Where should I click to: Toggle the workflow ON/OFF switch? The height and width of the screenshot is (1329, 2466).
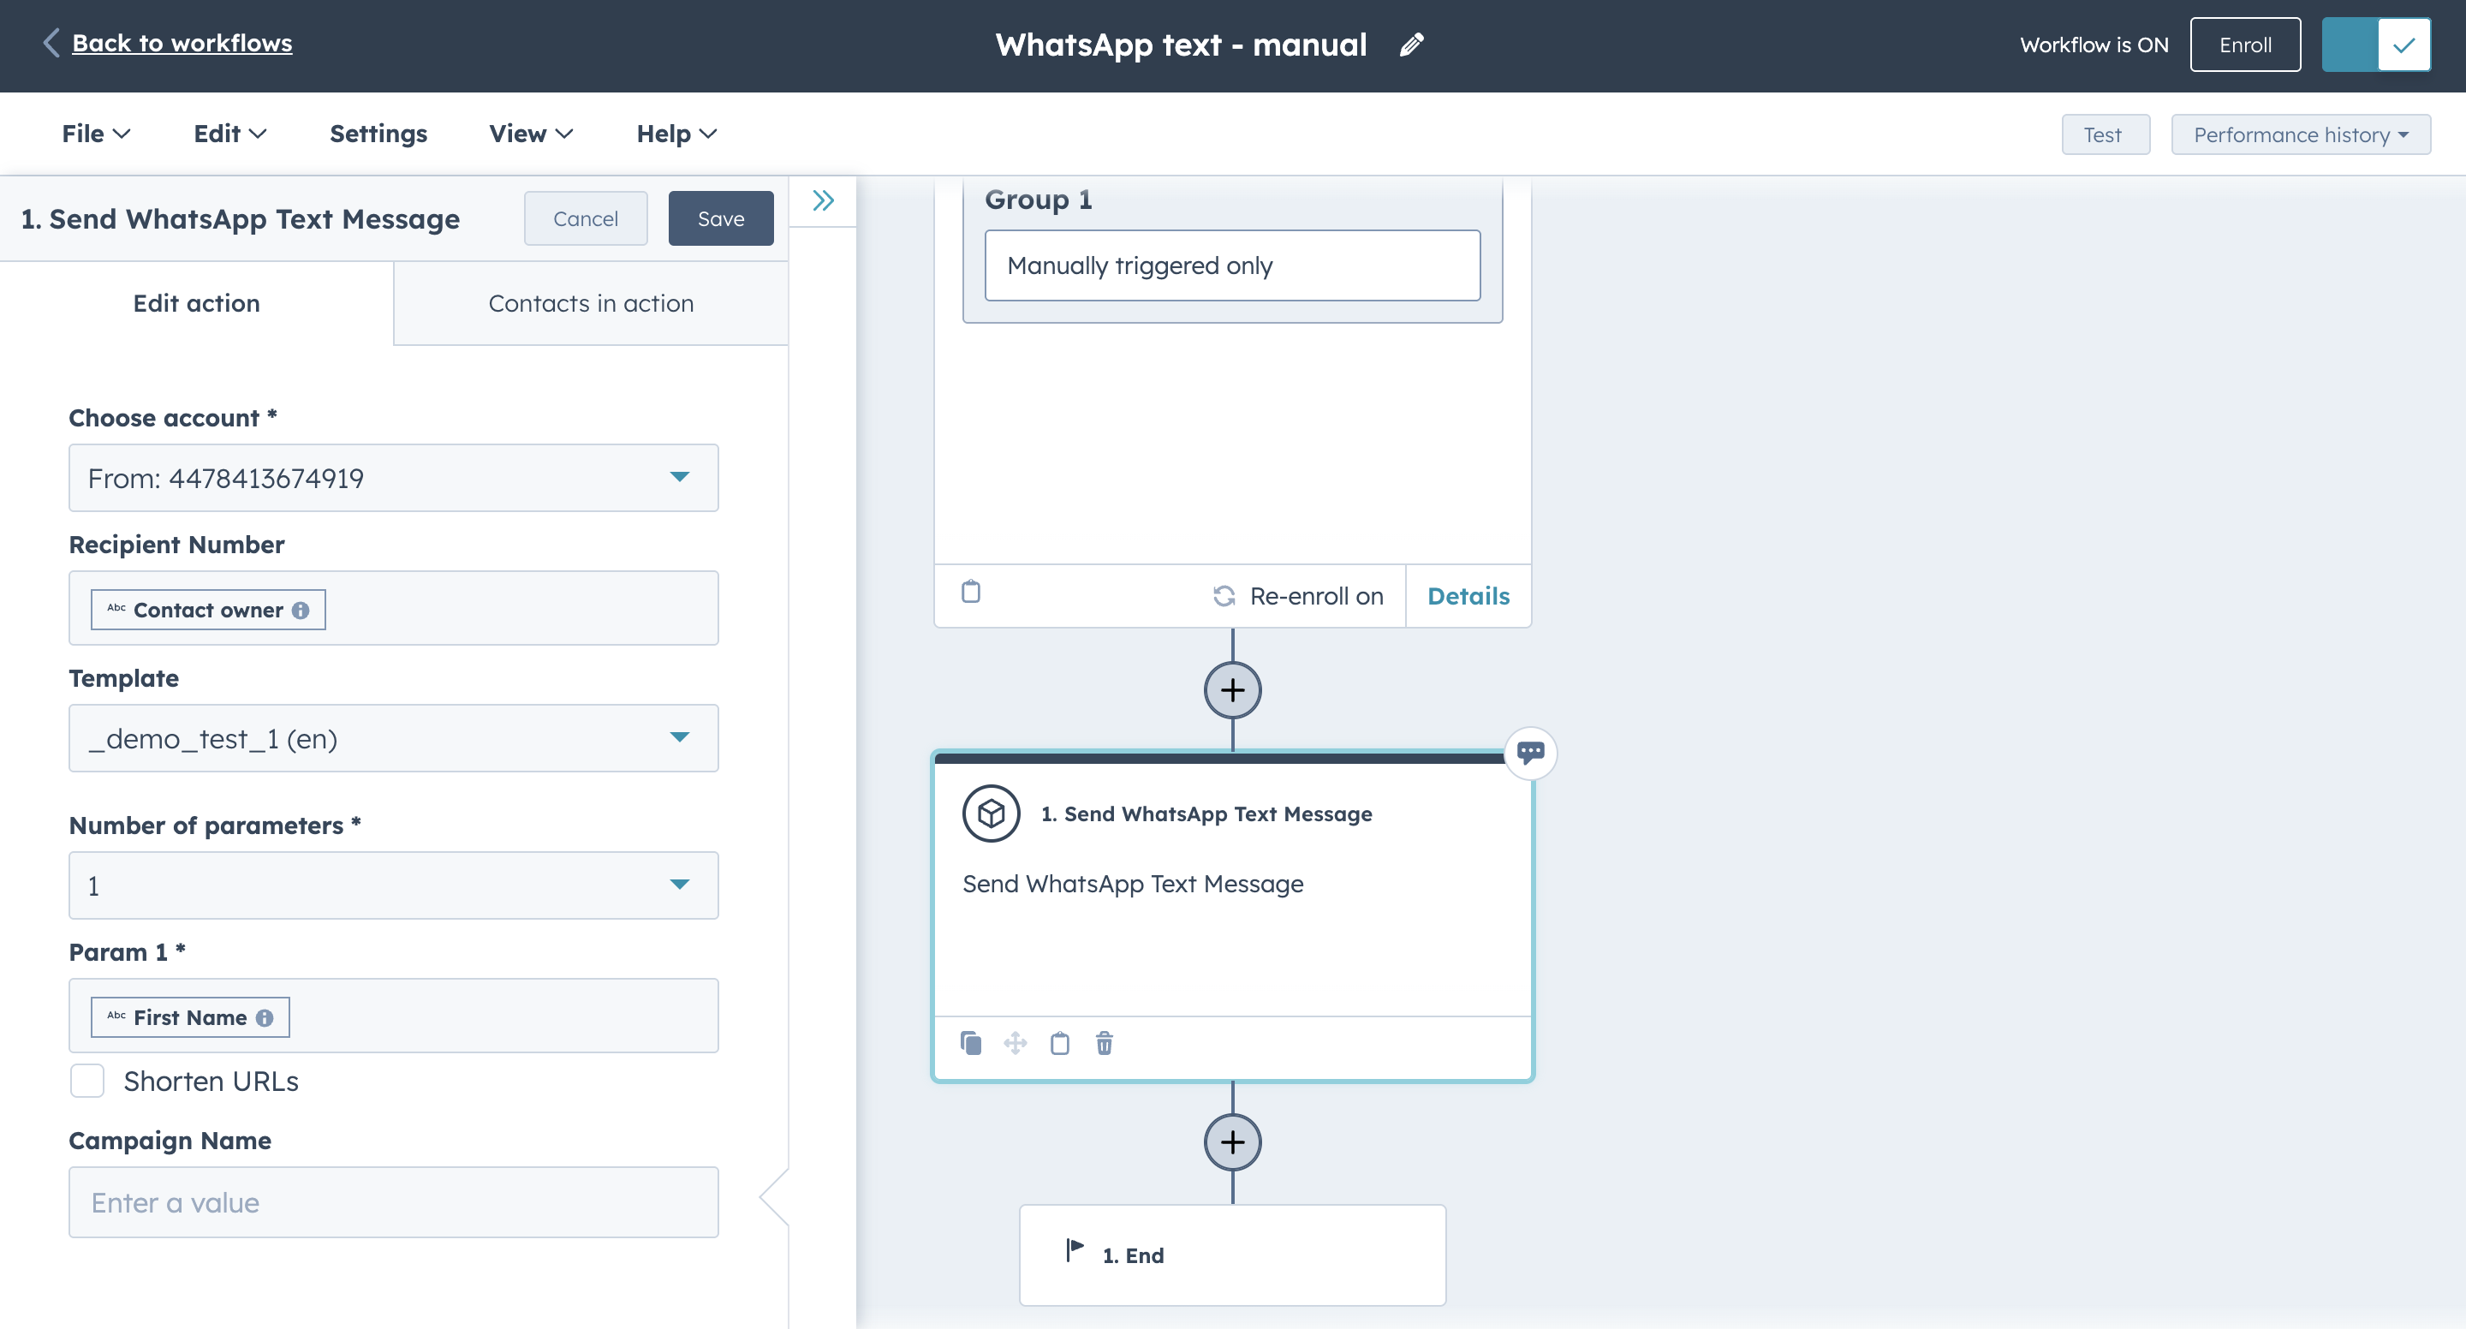[2376, 45]
